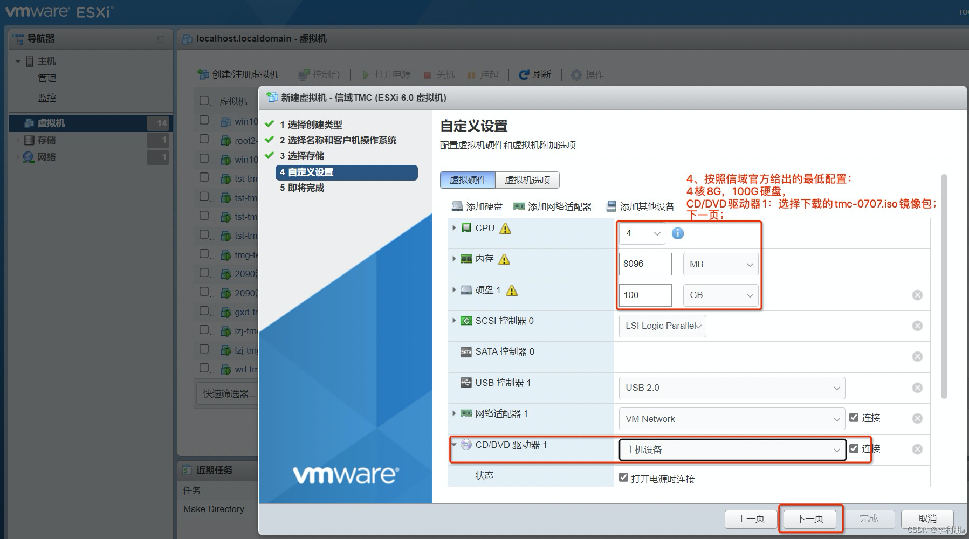The image size is (969, 539).
Task: Click the refresh (刷新) arrow icon
Action: click(x=524, y=74)
